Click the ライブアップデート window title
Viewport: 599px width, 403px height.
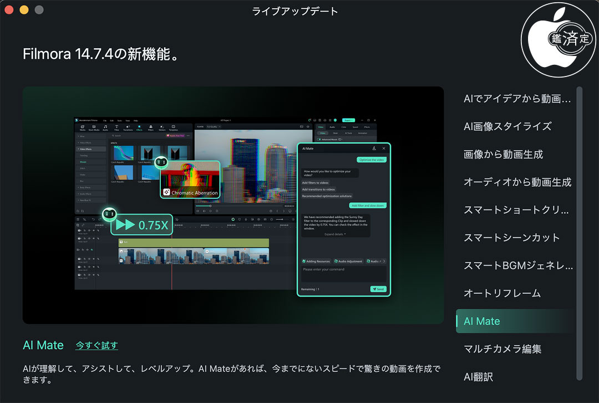[295, 12]
